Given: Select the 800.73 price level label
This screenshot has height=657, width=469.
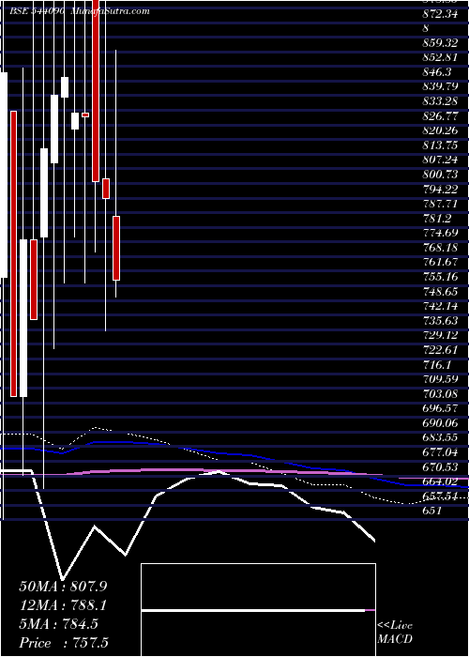Looking at the screenshot, I should 439,174.
